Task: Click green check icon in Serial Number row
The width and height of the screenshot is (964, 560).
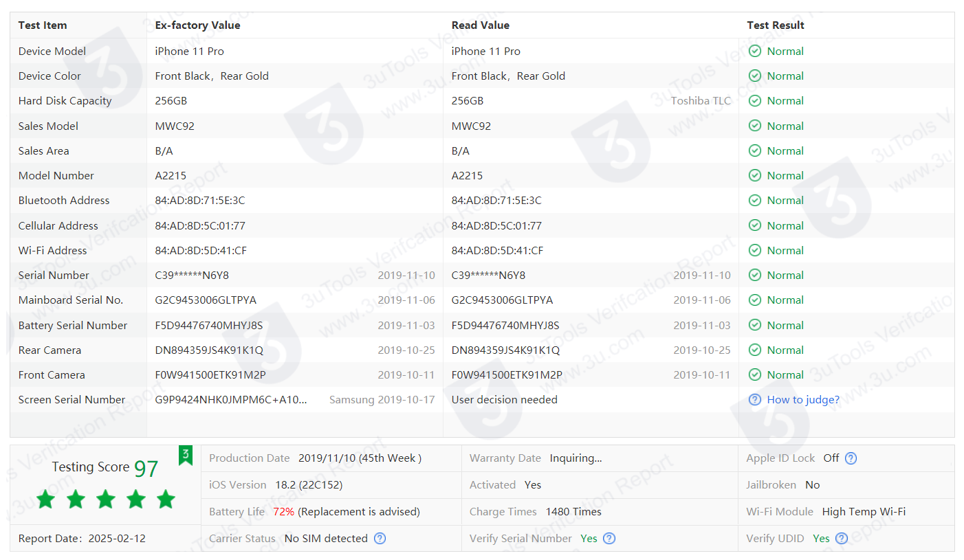Action: (755, 276)
